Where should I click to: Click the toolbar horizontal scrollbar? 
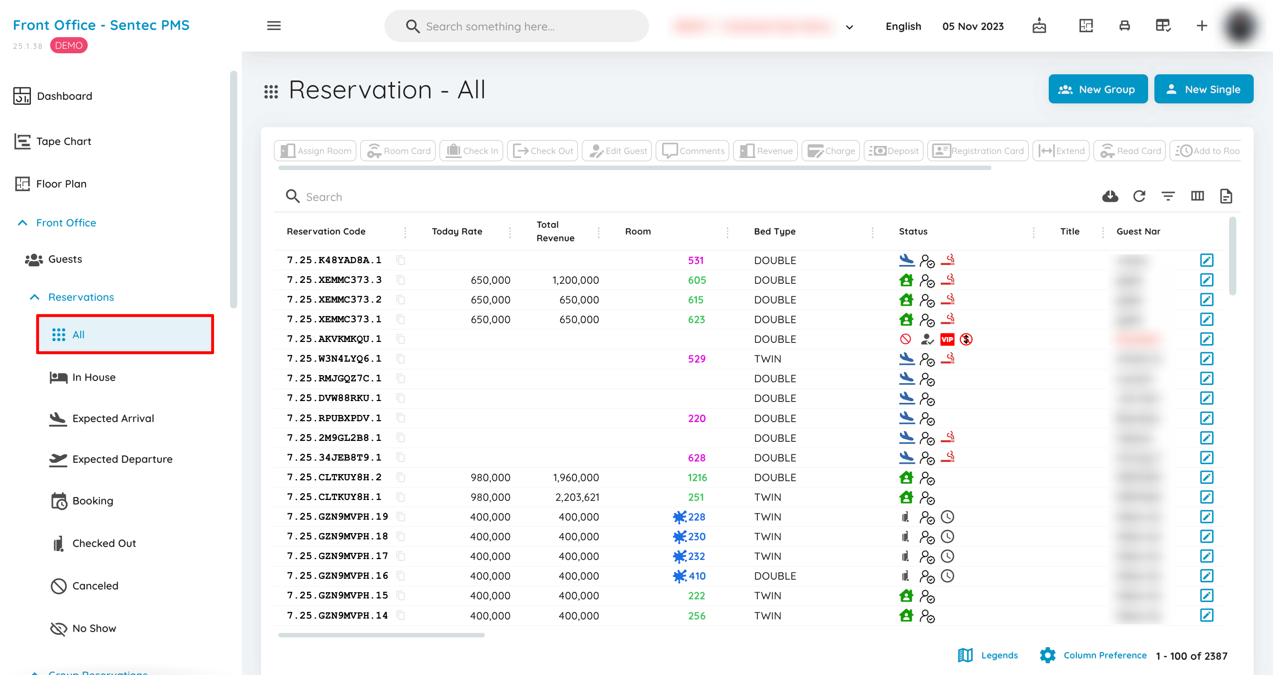(635, 168)
